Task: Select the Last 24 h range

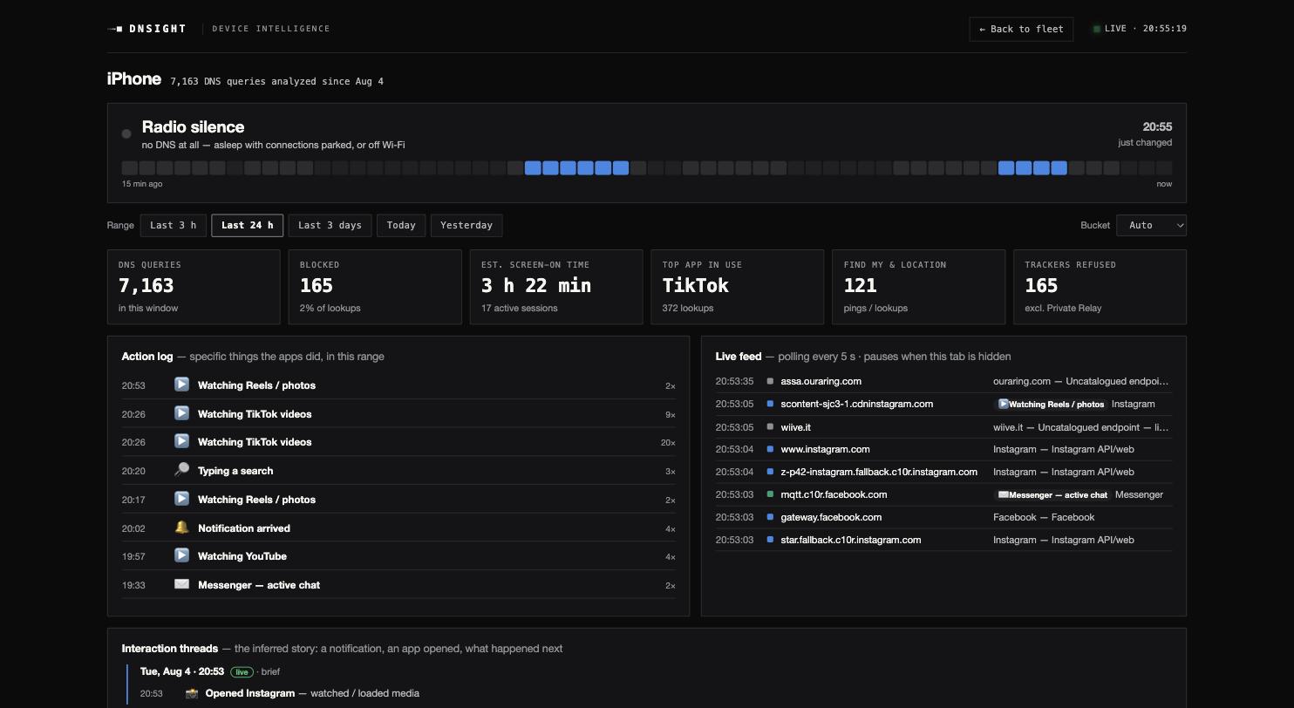Action: (x=247, y=225)
